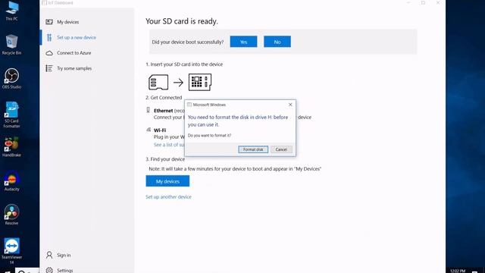Launch SD Card Formatter shortcut

(12, 115)
